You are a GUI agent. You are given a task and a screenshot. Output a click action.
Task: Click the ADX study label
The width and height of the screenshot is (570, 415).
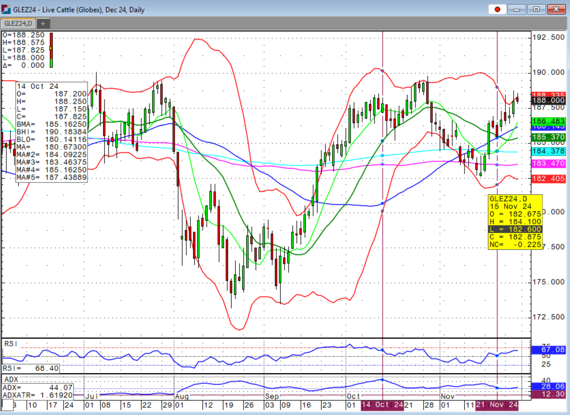[x=11, y=379]
